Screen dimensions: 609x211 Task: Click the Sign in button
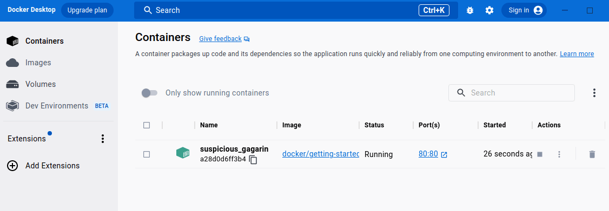click(524, 10)
